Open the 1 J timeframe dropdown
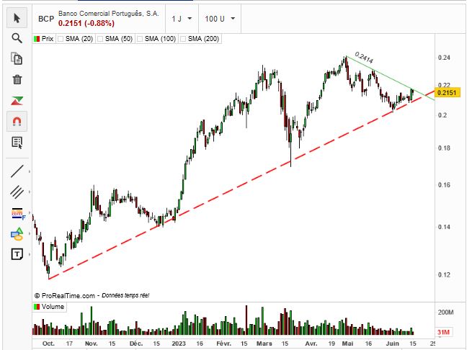Screen dimensions: 472x350 [182, 19]
